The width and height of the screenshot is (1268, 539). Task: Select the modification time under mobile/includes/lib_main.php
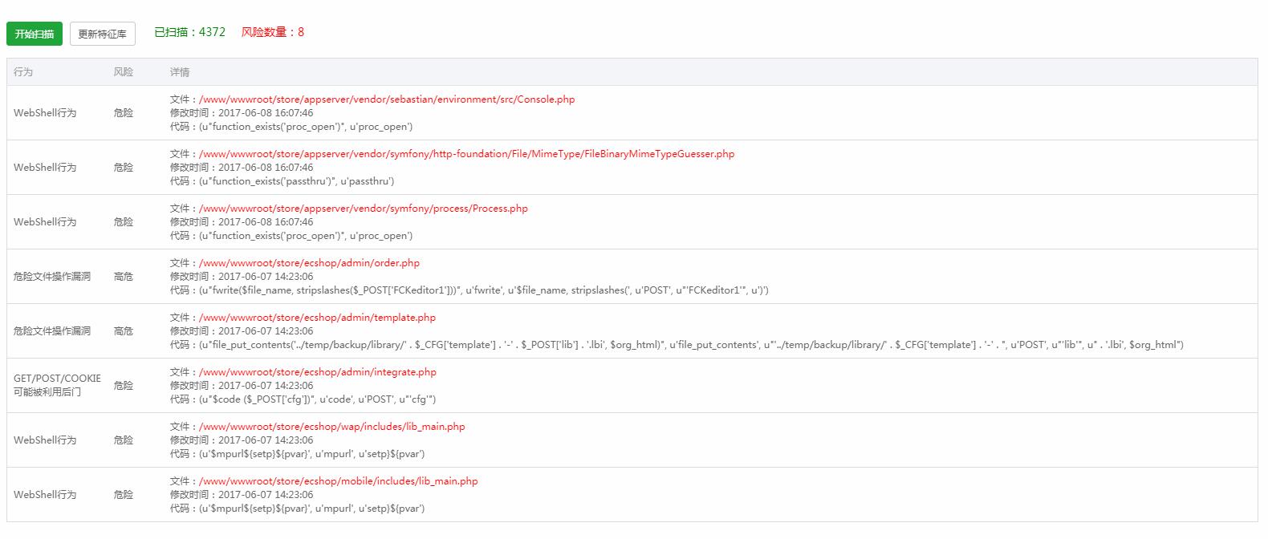pyautogui.click(x=242, y=495)
